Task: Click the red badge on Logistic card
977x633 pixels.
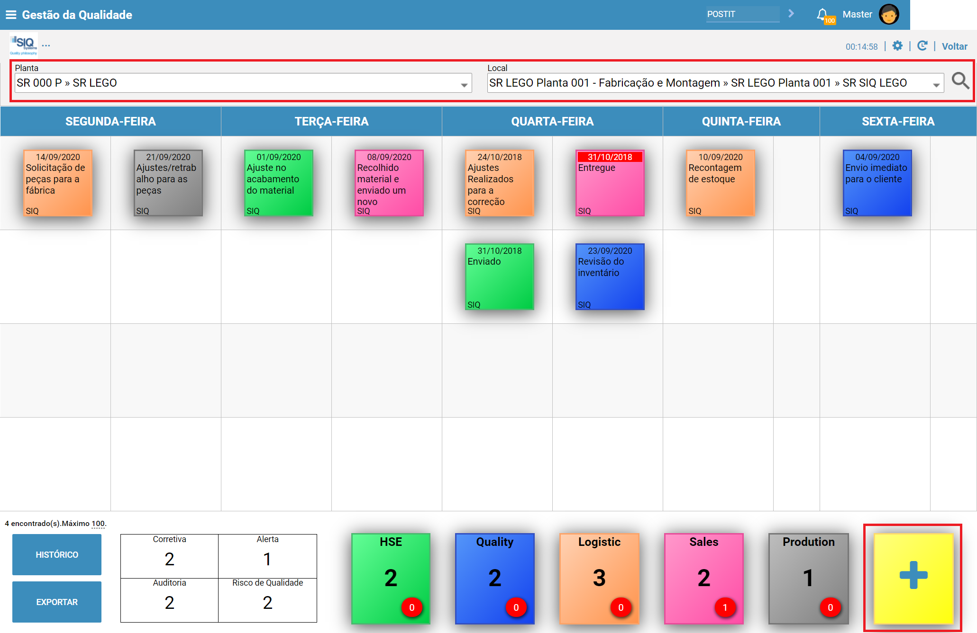Action: pyautogui.click(x=621, y=607)
